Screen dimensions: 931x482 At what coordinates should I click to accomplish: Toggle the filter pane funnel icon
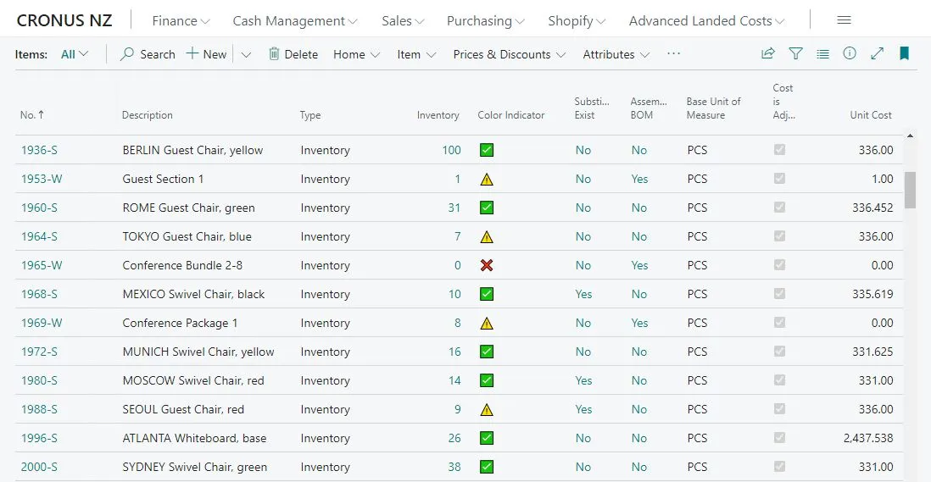coord(795,53)
